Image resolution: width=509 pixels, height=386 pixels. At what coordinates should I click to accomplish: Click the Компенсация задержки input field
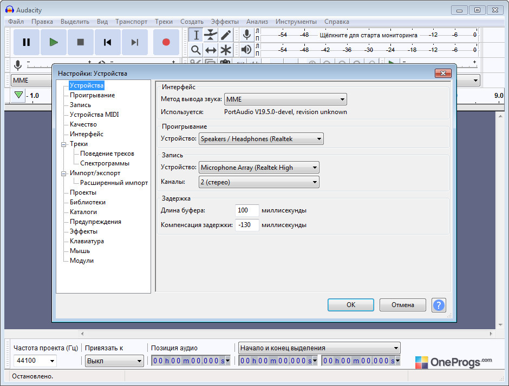pos(247,225)
